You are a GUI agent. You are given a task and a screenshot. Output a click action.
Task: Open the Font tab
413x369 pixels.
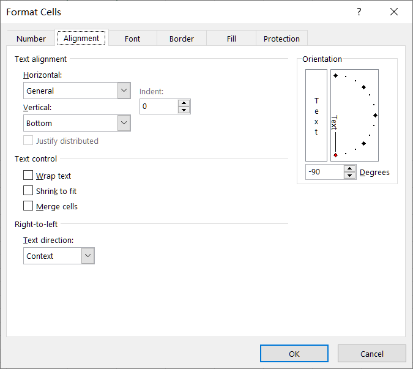coord(132,39)
